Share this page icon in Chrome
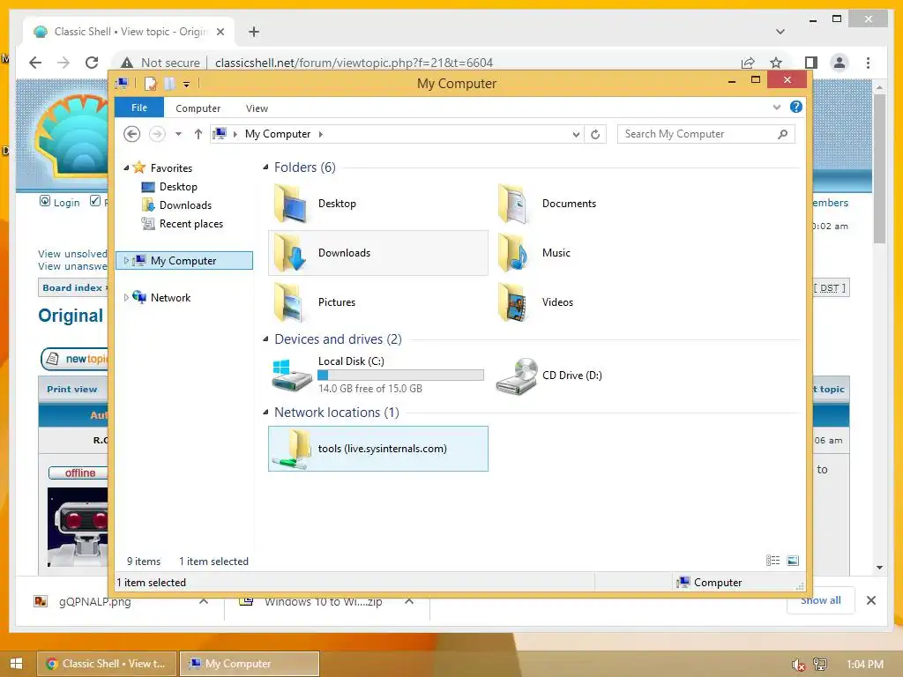The image size is (903, 677). tap(748, 63)
